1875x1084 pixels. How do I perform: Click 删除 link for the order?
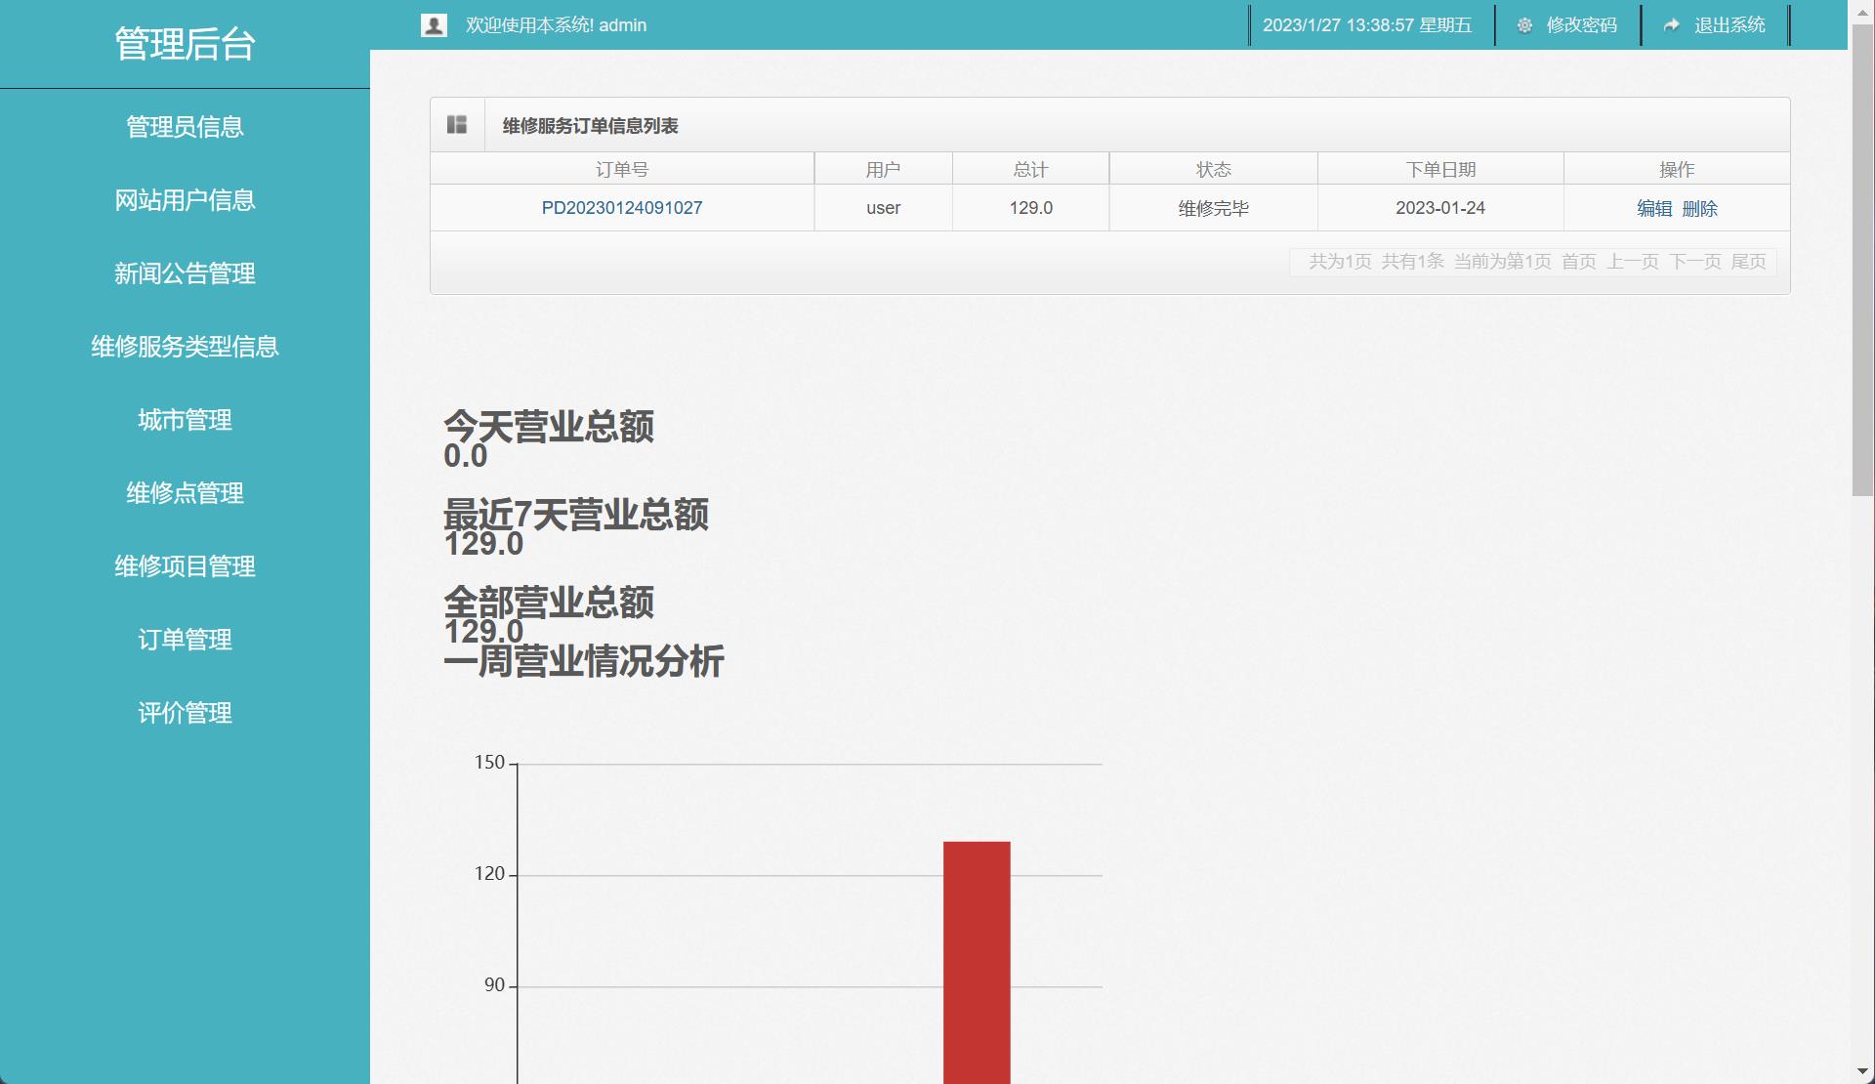(1699, 208)
